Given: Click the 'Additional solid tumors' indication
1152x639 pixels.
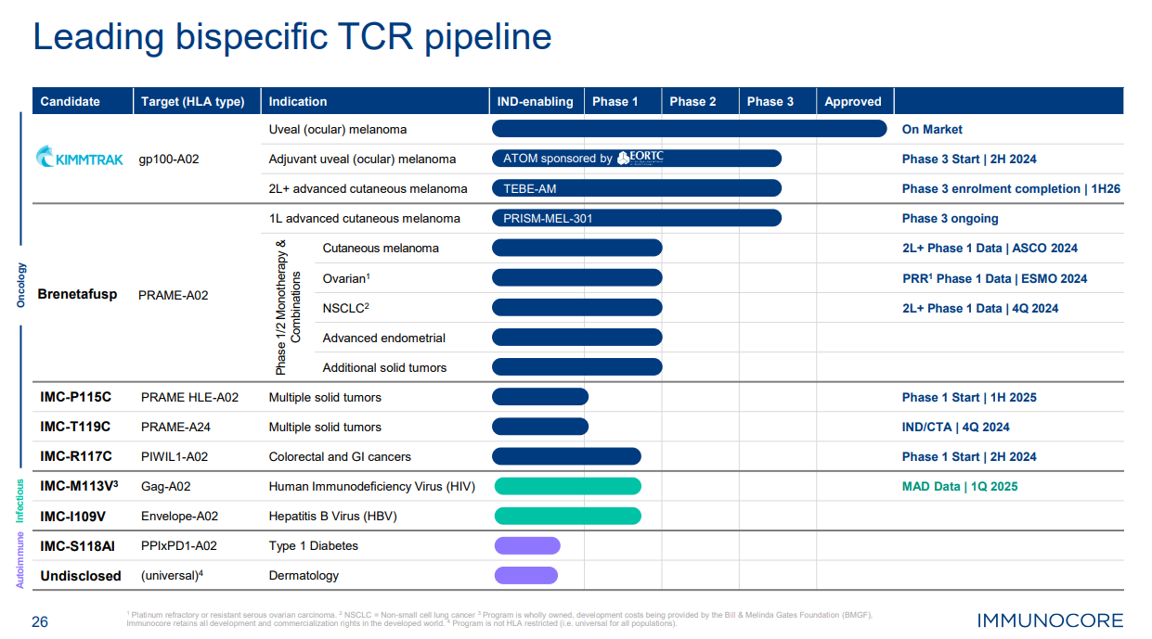Looking at the screenshot, I should pyautogui.click(x=384, y=367).
